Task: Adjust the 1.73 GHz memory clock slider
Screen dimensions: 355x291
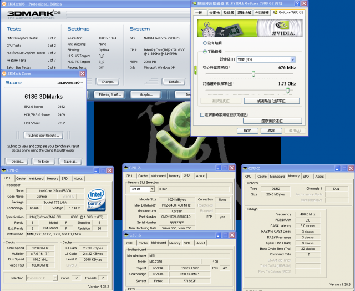Action: pos(288,91)
